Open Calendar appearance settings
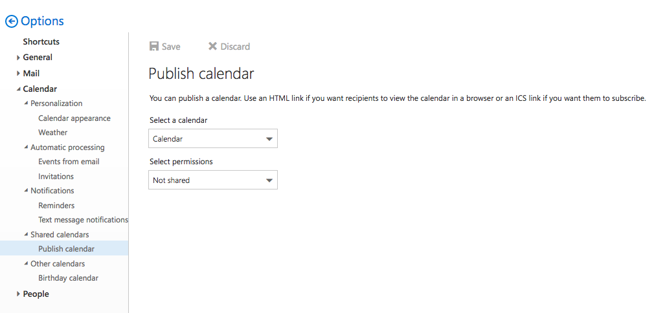Viewport: 654px width, 313px height. click(x=74, y=118)
